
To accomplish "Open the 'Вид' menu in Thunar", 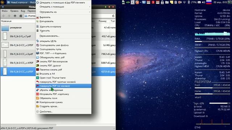I will pyautogui.click(x=23, y=11).
